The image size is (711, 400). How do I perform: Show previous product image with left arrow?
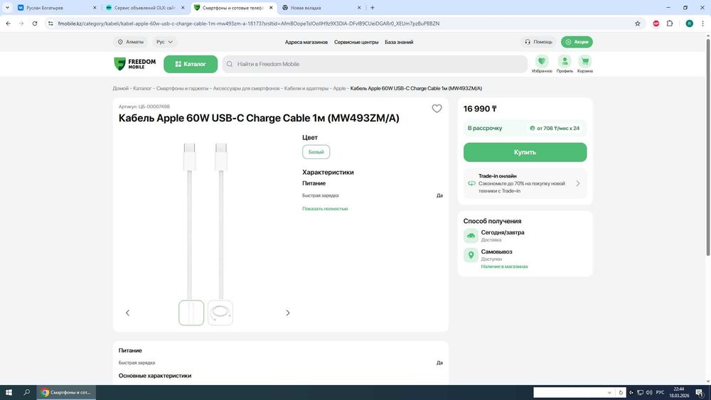click(x=127, y=313)
